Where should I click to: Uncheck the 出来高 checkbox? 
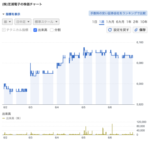click(35, 30)
